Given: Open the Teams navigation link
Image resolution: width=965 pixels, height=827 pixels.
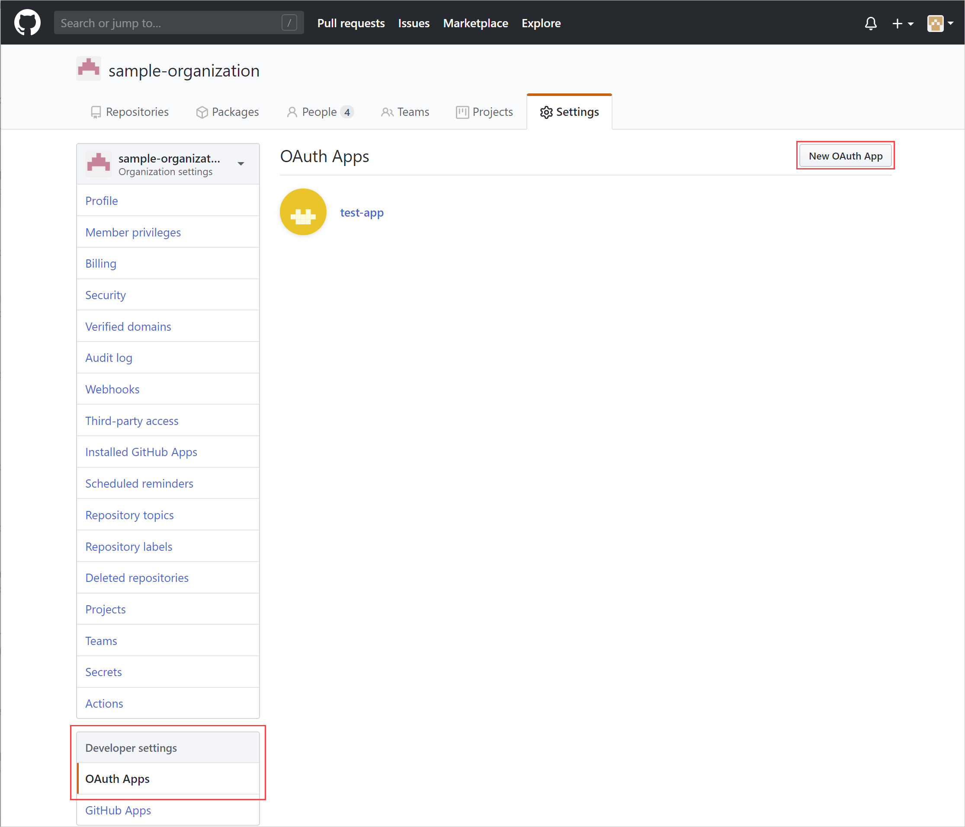Looking at the screenshot, I should pos(405,111).
